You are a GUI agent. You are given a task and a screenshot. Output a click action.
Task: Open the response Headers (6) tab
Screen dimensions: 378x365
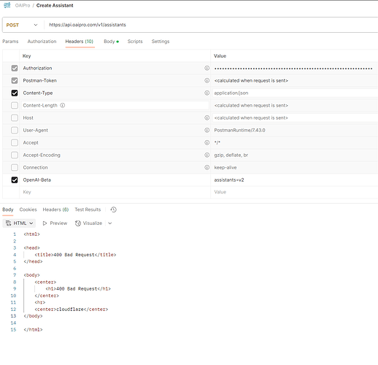click(55, 210)
